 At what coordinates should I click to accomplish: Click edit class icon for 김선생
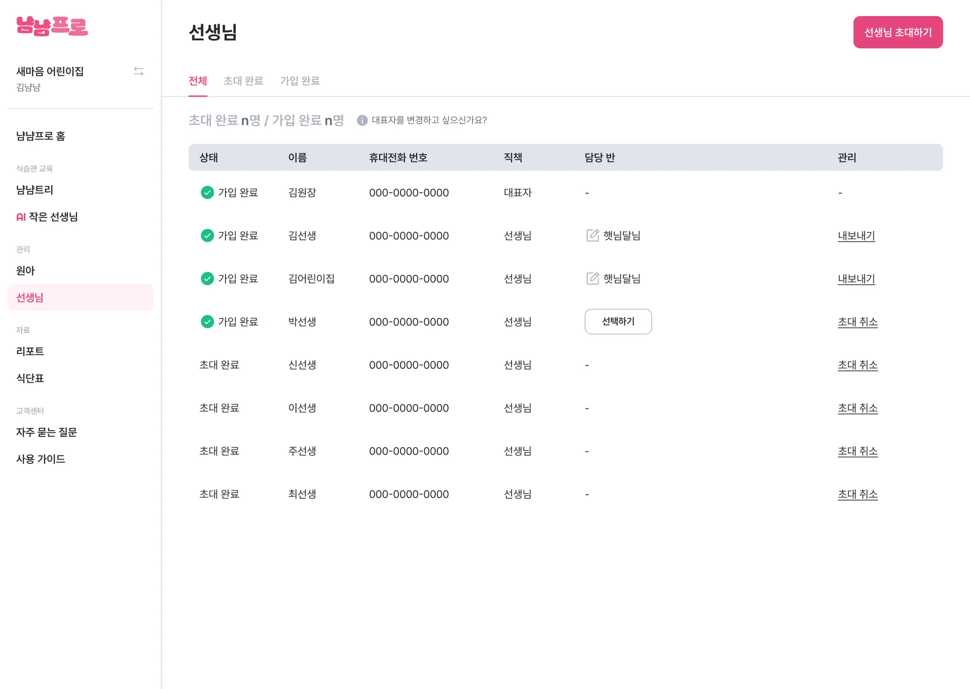[593, 235]
